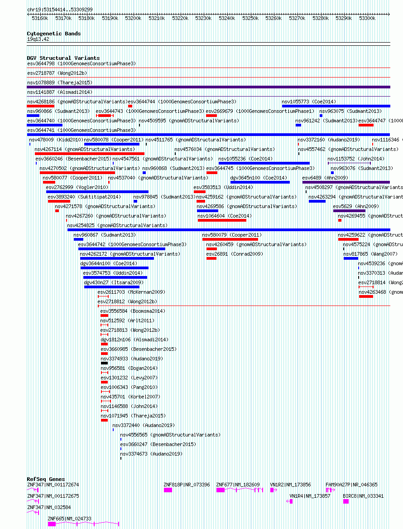Open nsv4254825 gnomAD variant label
Screen dimensions: 403x529
(117, 225)
